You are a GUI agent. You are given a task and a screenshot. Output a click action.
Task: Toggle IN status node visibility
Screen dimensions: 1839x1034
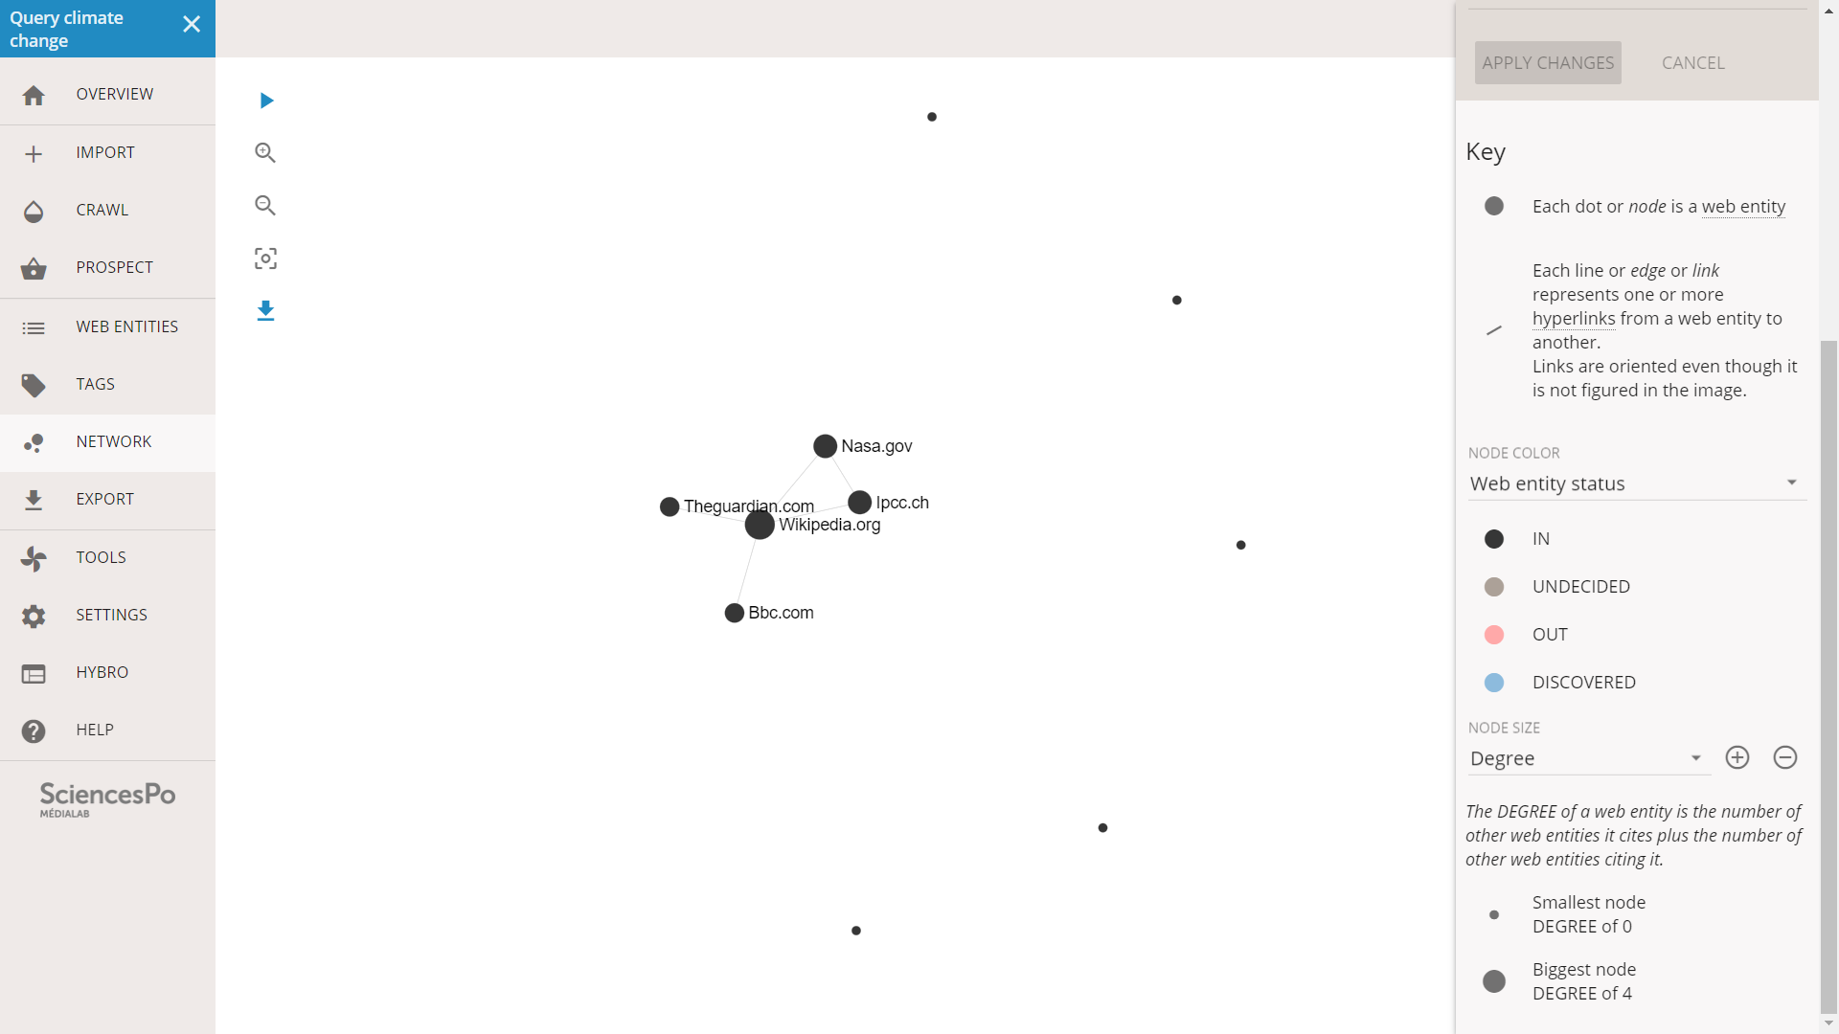point(1494,538)
